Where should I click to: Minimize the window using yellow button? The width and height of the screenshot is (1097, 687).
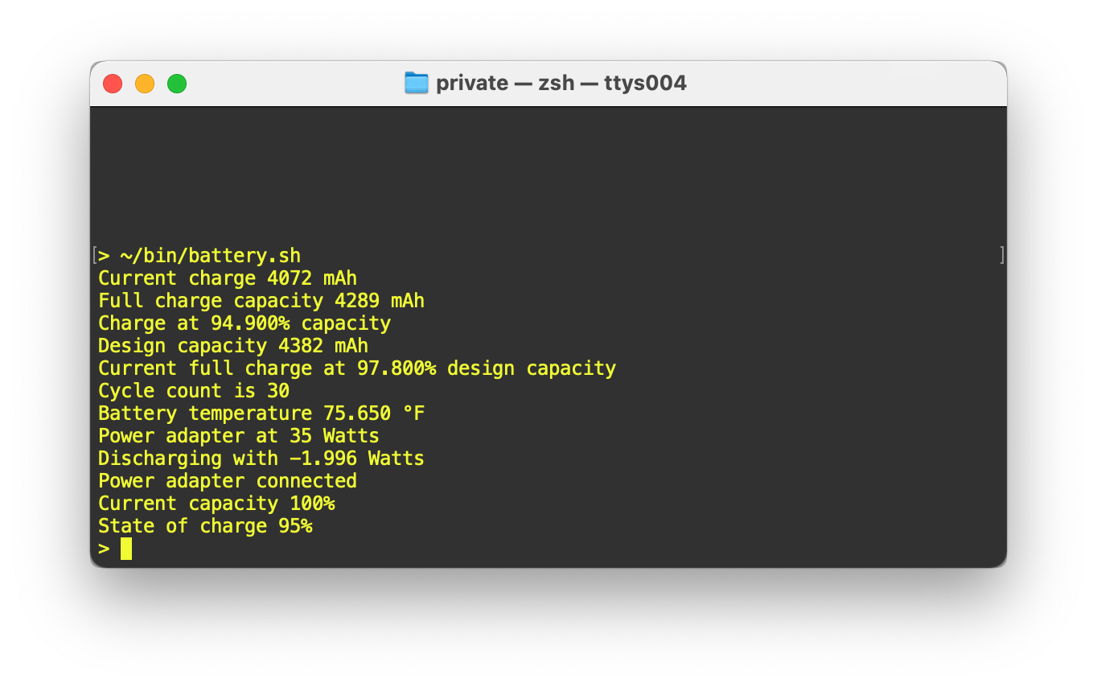(x=145, y=84)
